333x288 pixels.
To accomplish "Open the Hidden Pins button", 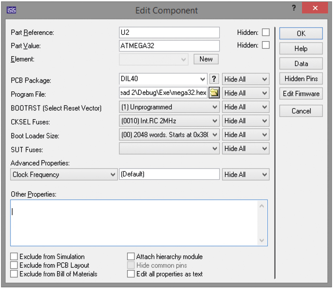I will tap(301, 79).
